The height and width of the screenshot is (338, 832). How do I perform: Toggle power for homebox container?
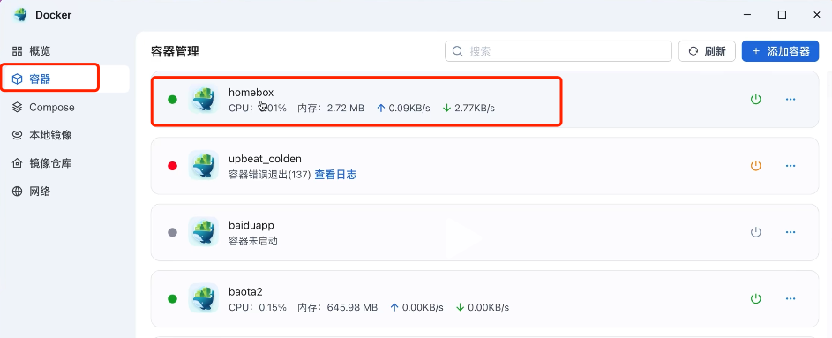[755, 99]
